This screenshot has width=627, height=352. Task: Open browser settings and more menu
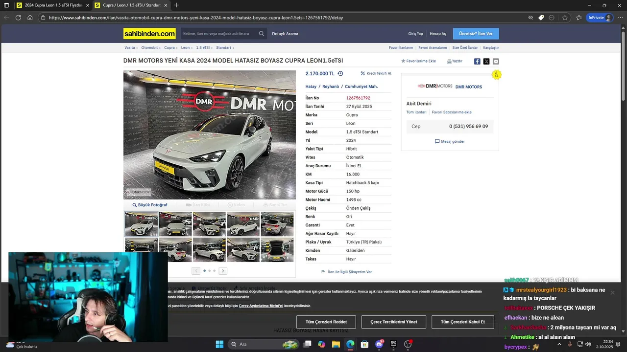[620, 18]
